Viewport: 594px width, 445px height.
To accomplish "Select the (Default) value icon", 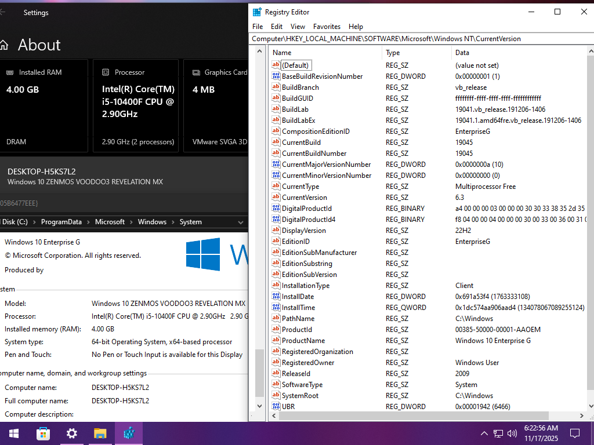I will coord(276,65).
